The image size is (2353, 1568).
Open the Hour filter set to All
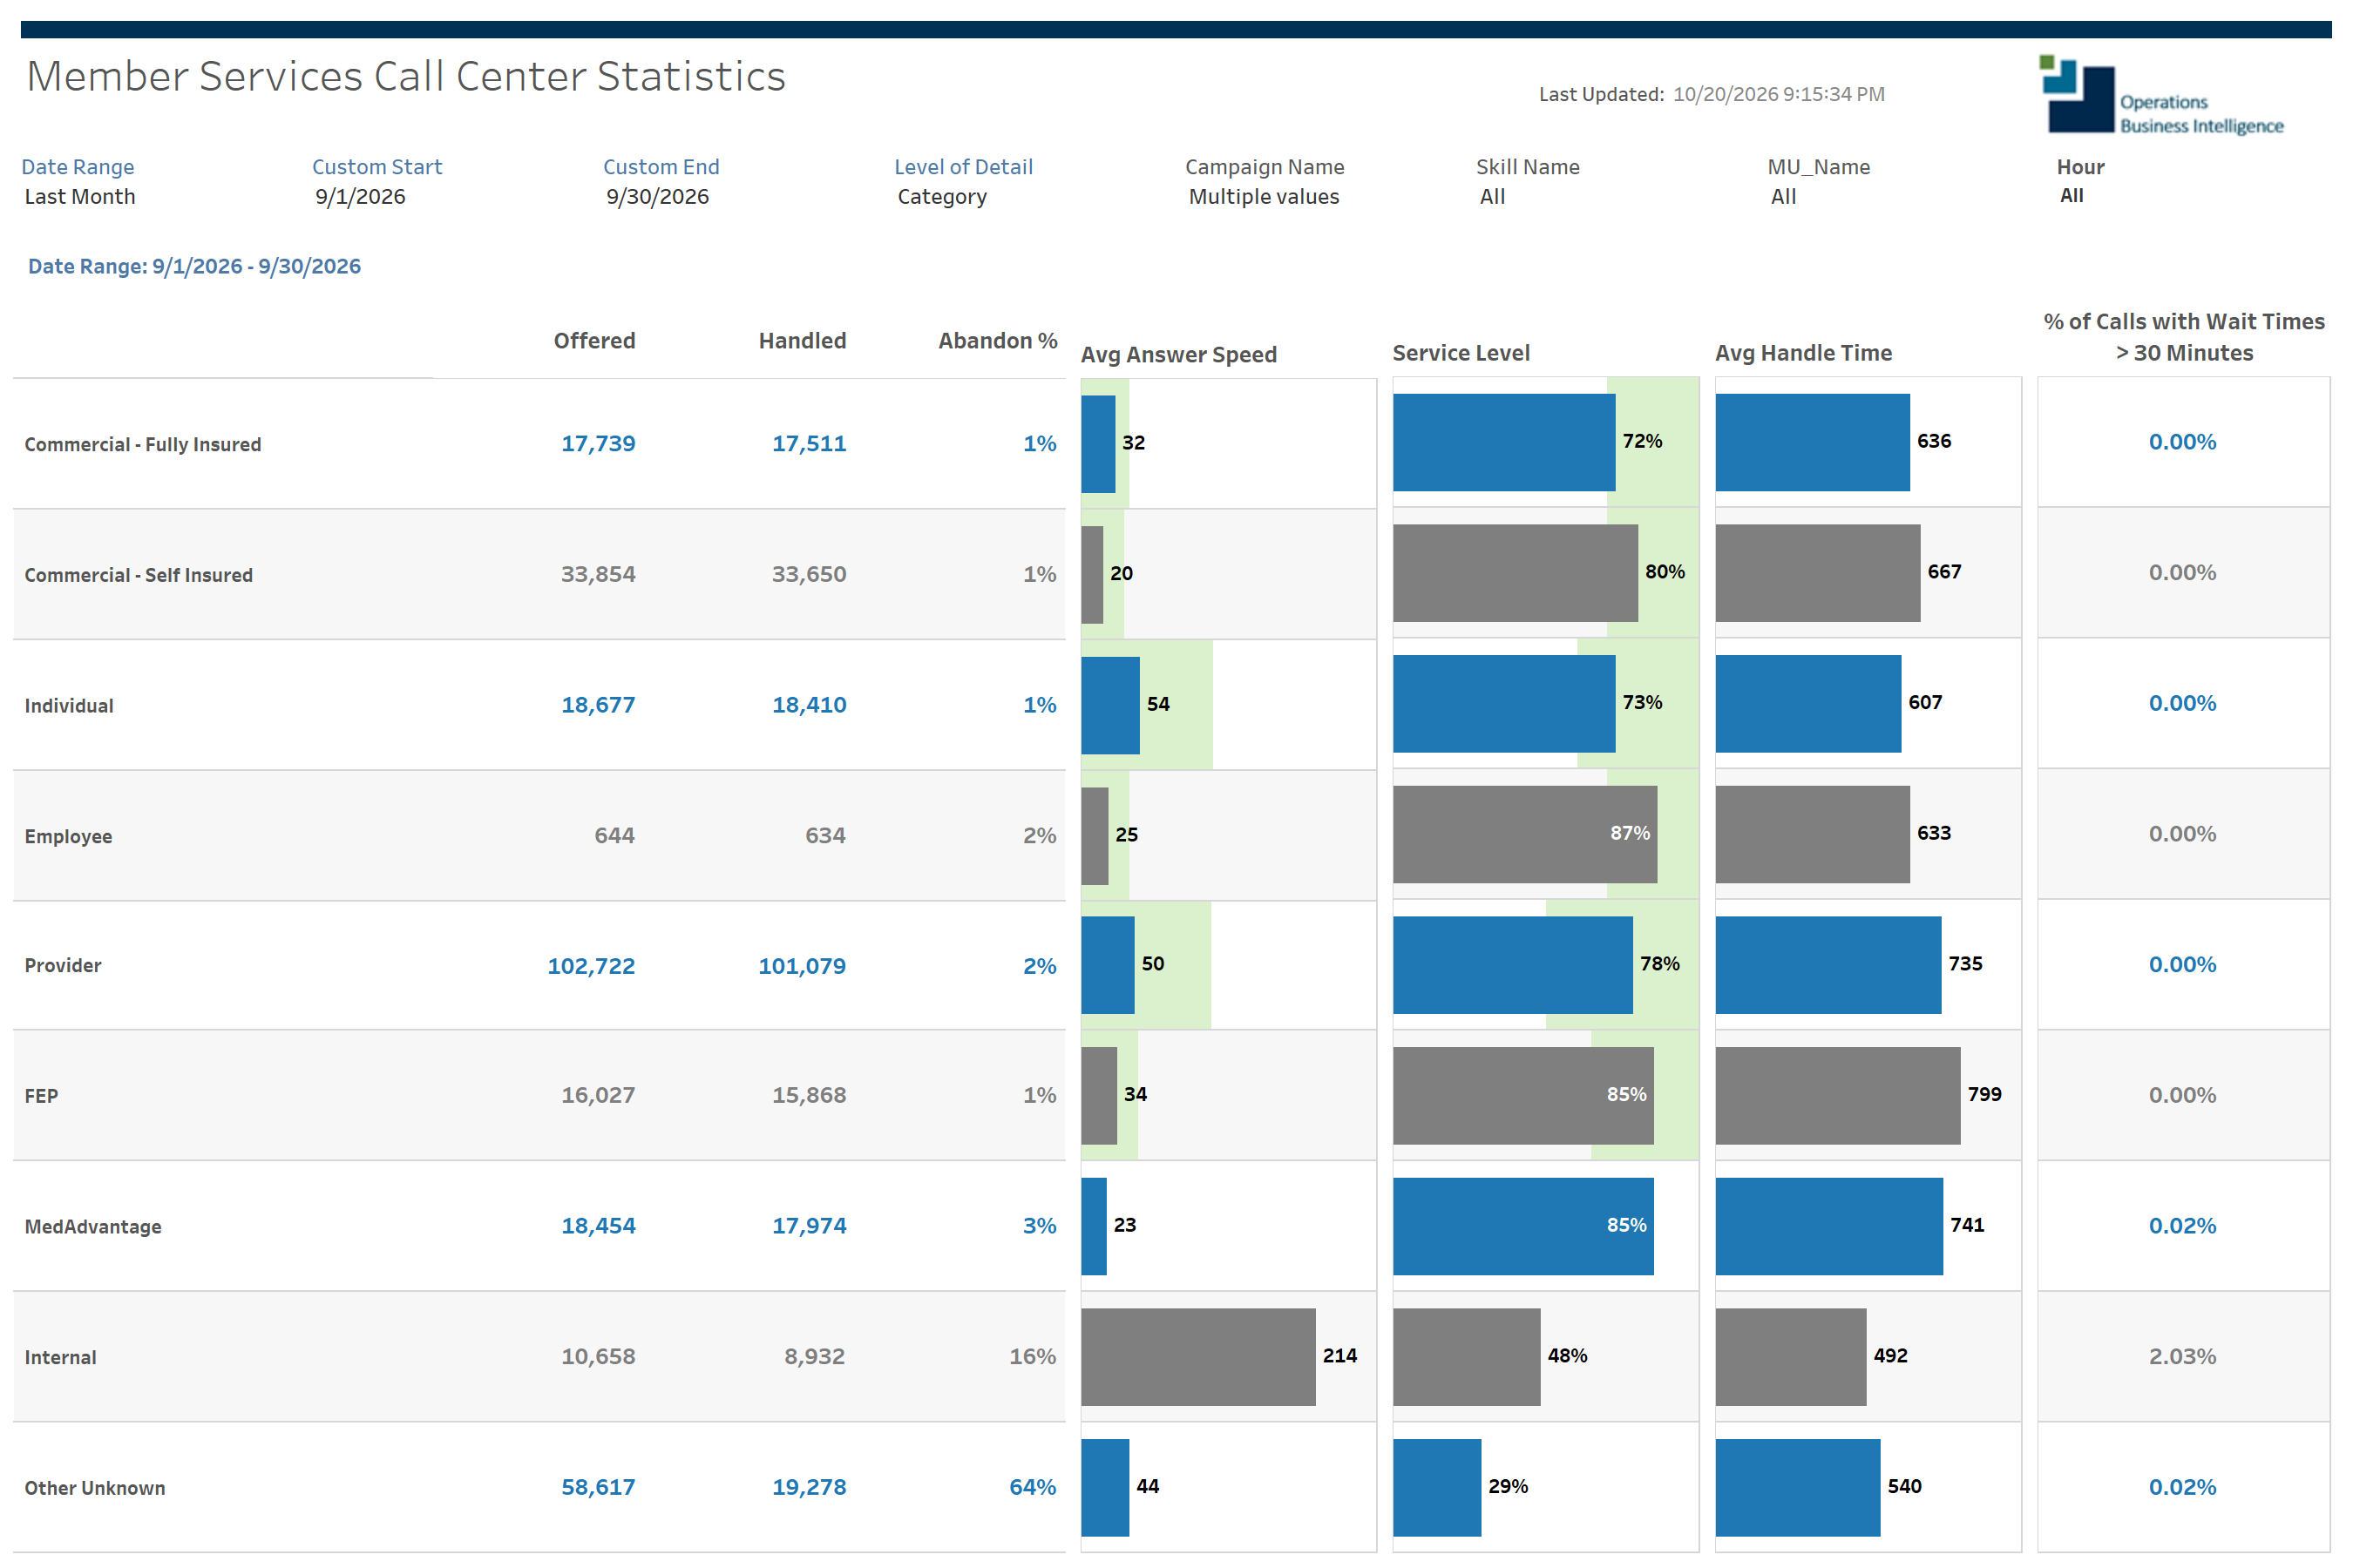[2072, 196]
